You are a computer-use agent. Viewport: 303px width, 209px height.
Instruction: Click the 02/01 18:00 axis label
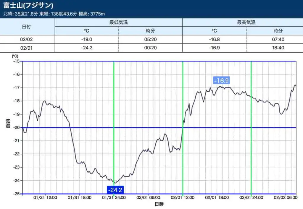pos(217,197)
